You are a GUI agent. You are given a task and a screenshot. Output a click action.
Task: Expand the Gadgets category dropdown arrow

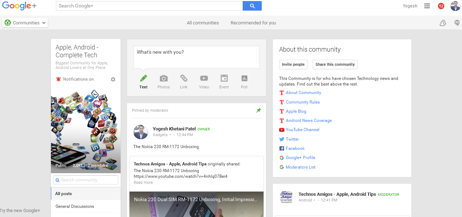tap(170, 135)
